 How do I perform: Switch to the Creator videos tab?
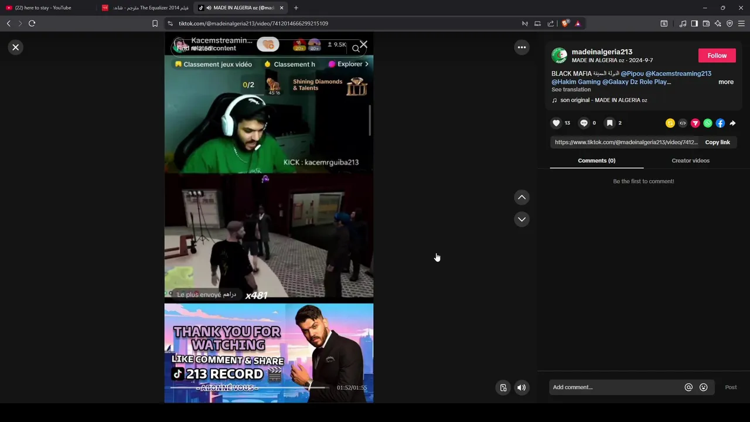coord(690,161)
